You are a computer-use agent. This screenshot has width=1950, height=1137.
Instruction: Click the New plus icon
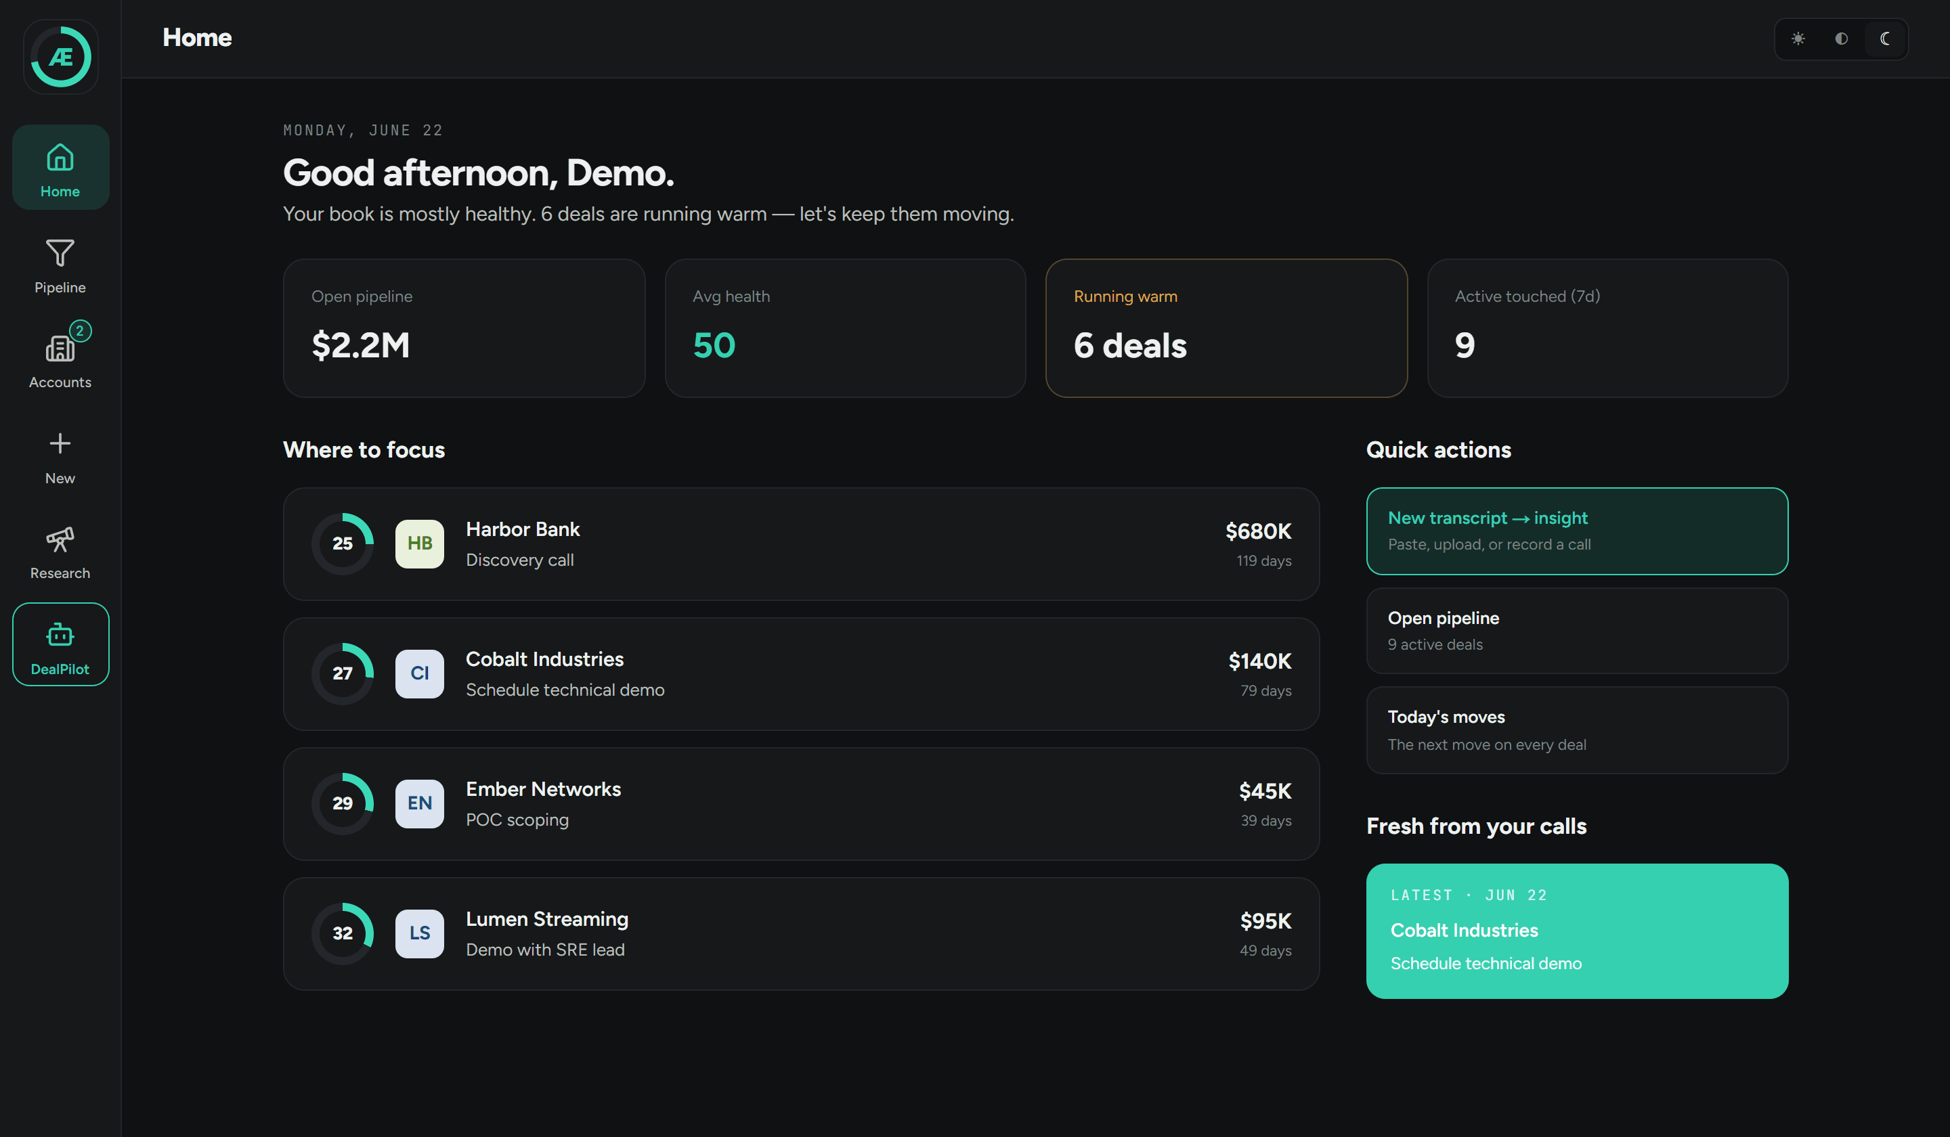(x=60, y=443)
